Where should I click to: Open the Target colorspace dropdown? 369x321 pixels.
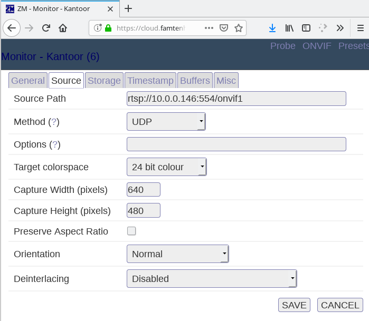click(x=166, y=167)
